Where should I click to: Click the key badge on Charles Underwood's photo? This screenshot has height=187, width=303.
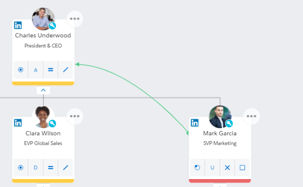pos(52,25)
